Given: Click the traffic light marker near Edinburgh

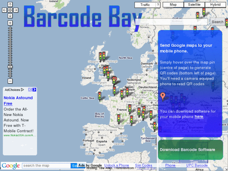Looking at the screenshot, I should (x=104, y=56).
